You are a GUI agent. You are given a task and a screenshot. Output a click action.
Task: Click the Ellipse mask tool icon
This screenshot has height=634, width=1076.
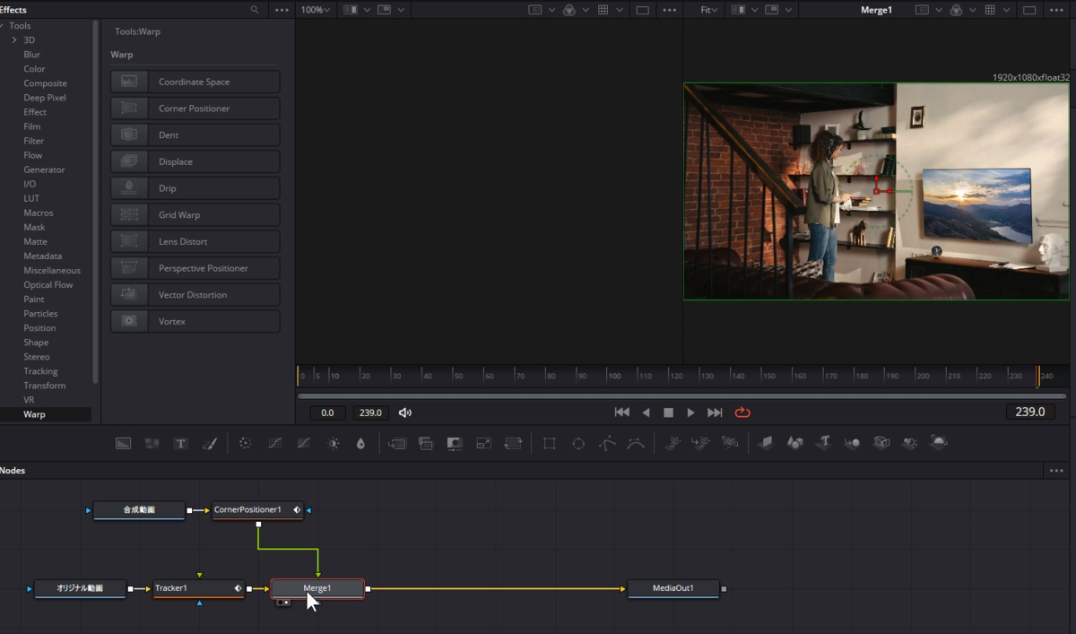tap(578, 443)
